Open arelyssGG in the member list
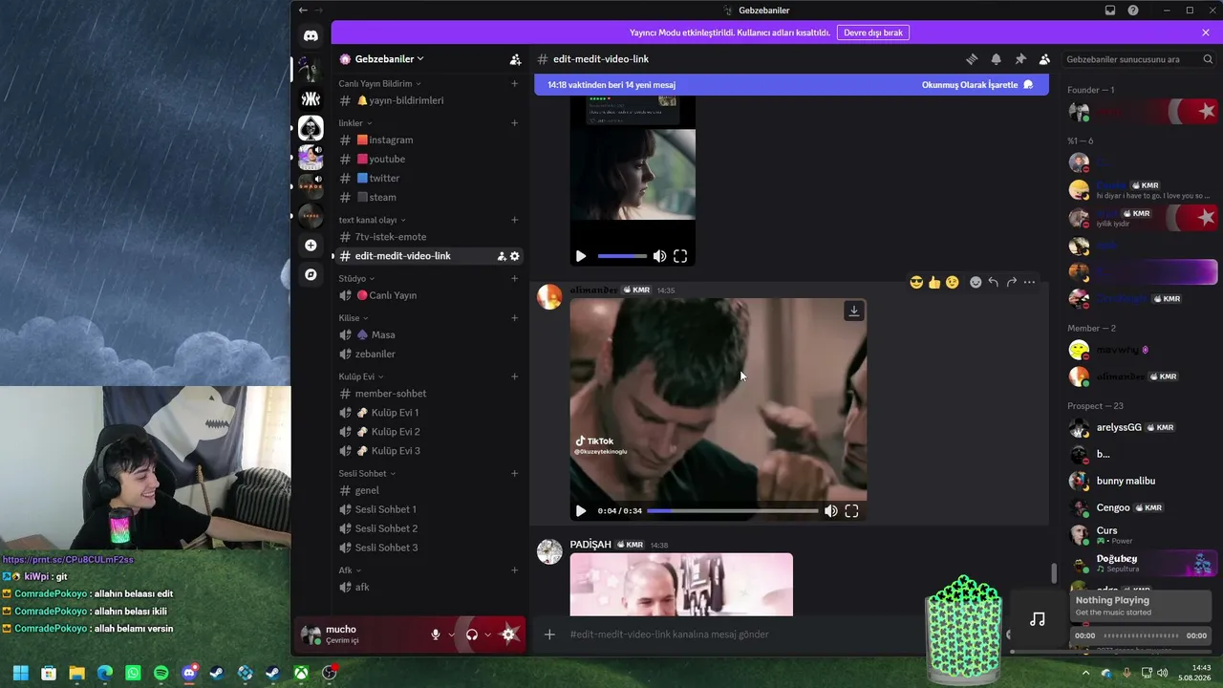This screenshot has width=1223, height=688. 1119,427
